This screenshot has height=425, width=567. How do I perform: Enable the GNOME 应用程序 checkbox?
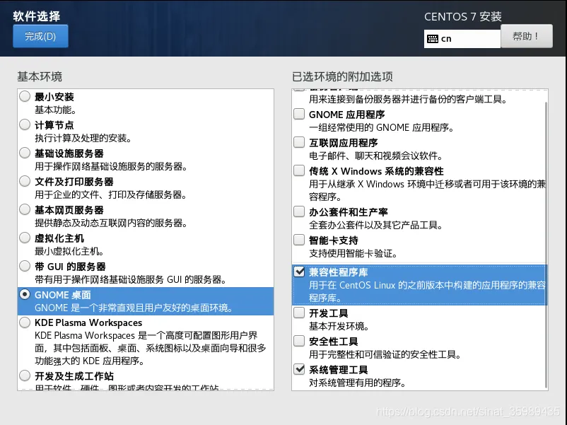click(x=299, y=115)
